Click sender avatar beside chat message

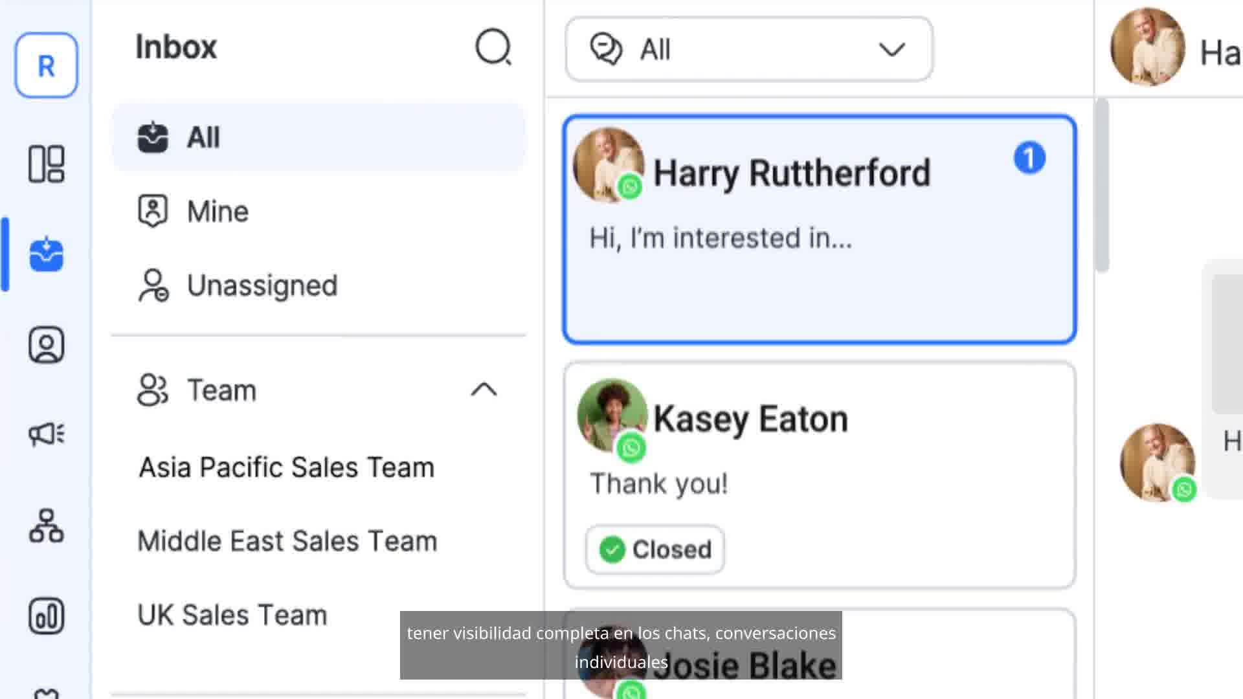pyautogui.click(x=1158, y=462)
